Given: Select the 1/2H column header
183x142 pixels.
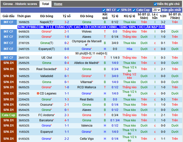Looking at the screenshot, I should pyautogui.click(x=163, y=16).
